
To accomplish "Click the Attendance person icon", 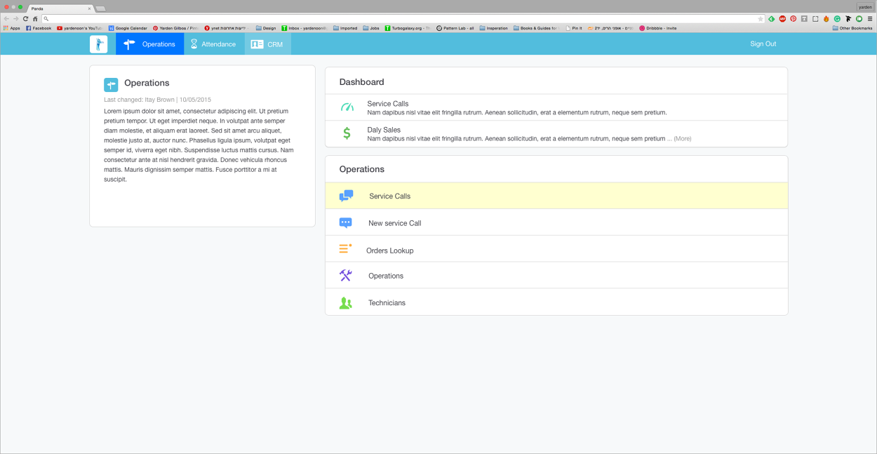I will (x=194, y=44).
